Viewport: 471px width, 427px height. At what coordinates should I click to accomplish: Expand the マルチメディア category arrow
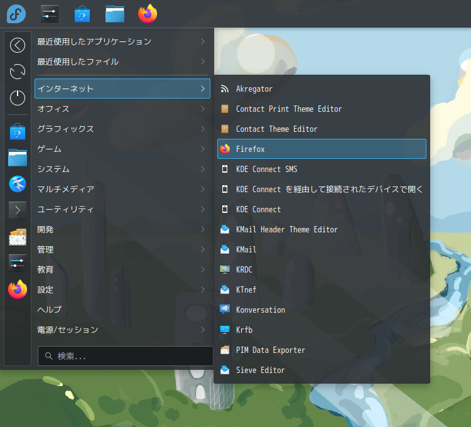pyautogui.click(x=203, y=189)
